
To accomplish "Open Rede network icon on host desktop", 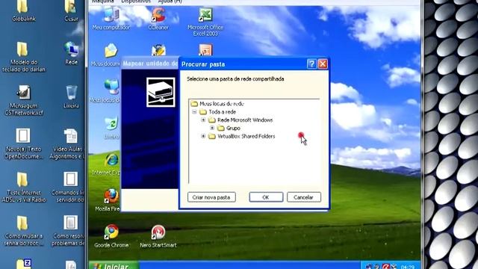I will pyautogui.click(x=71, y=53).
